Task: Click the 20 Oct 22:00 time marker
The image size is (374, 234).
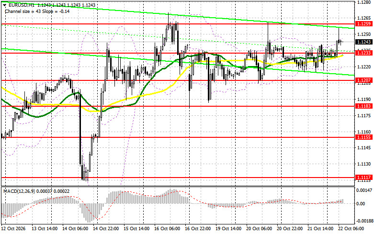Action: pos(290,229)
